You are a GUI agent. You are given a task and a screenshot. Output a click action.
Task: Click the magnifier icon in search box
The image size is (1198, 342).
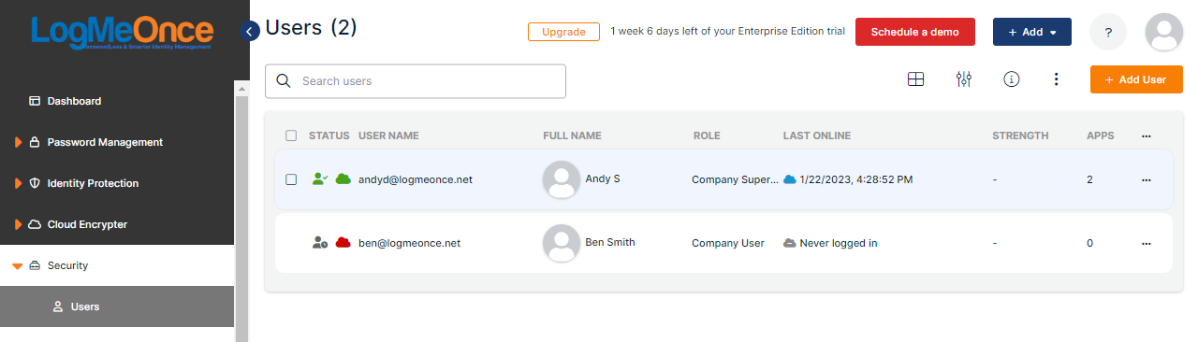[x=283, y=81]
